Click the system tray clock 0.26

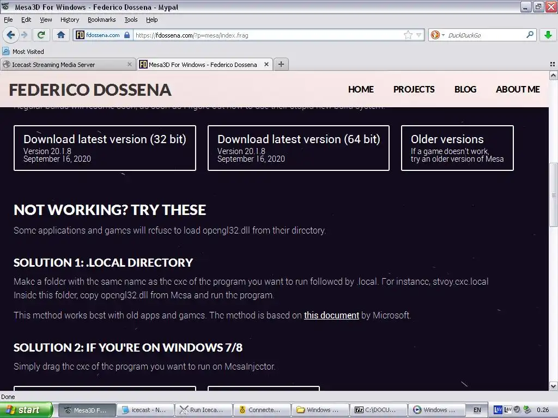pos(543,410)
